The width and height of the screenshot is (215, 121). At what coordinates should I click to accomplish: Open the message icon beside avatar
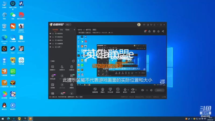pos(144,25)
